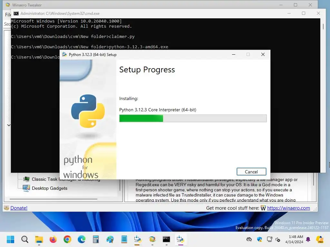Click Winaero tree horizontal scrollbar
Image resolution: width=330 pixels, height=247 pixels.
coord(53,199)
